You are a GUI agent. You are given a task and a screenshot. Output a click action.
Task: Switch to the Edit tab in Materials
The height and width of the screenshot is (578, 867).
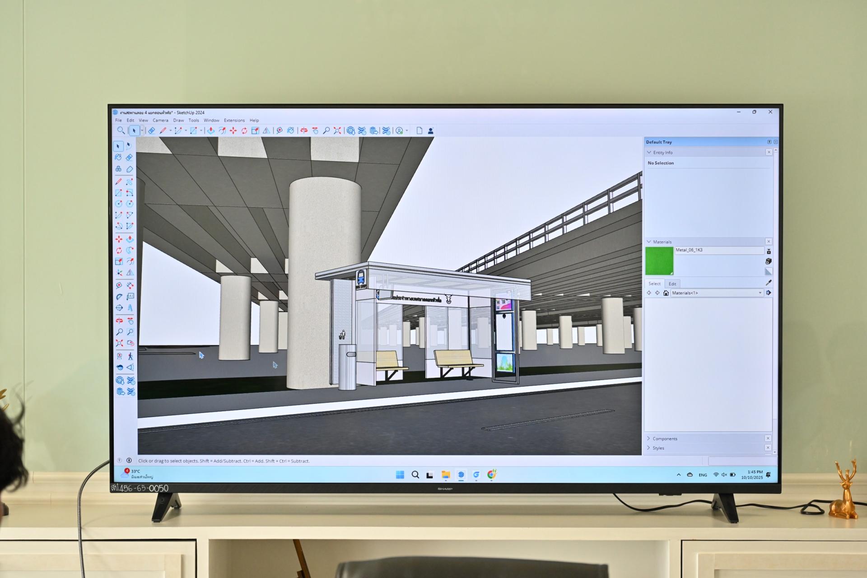672,284
